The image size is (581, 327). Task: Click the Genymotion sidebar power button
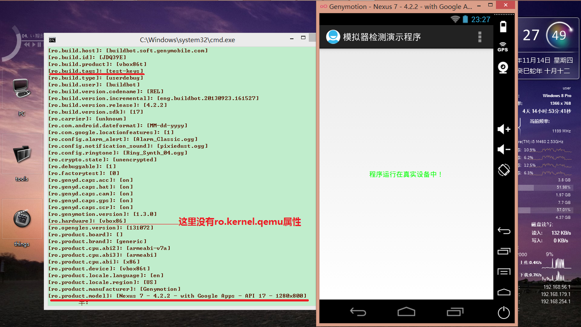coord(504,313)
